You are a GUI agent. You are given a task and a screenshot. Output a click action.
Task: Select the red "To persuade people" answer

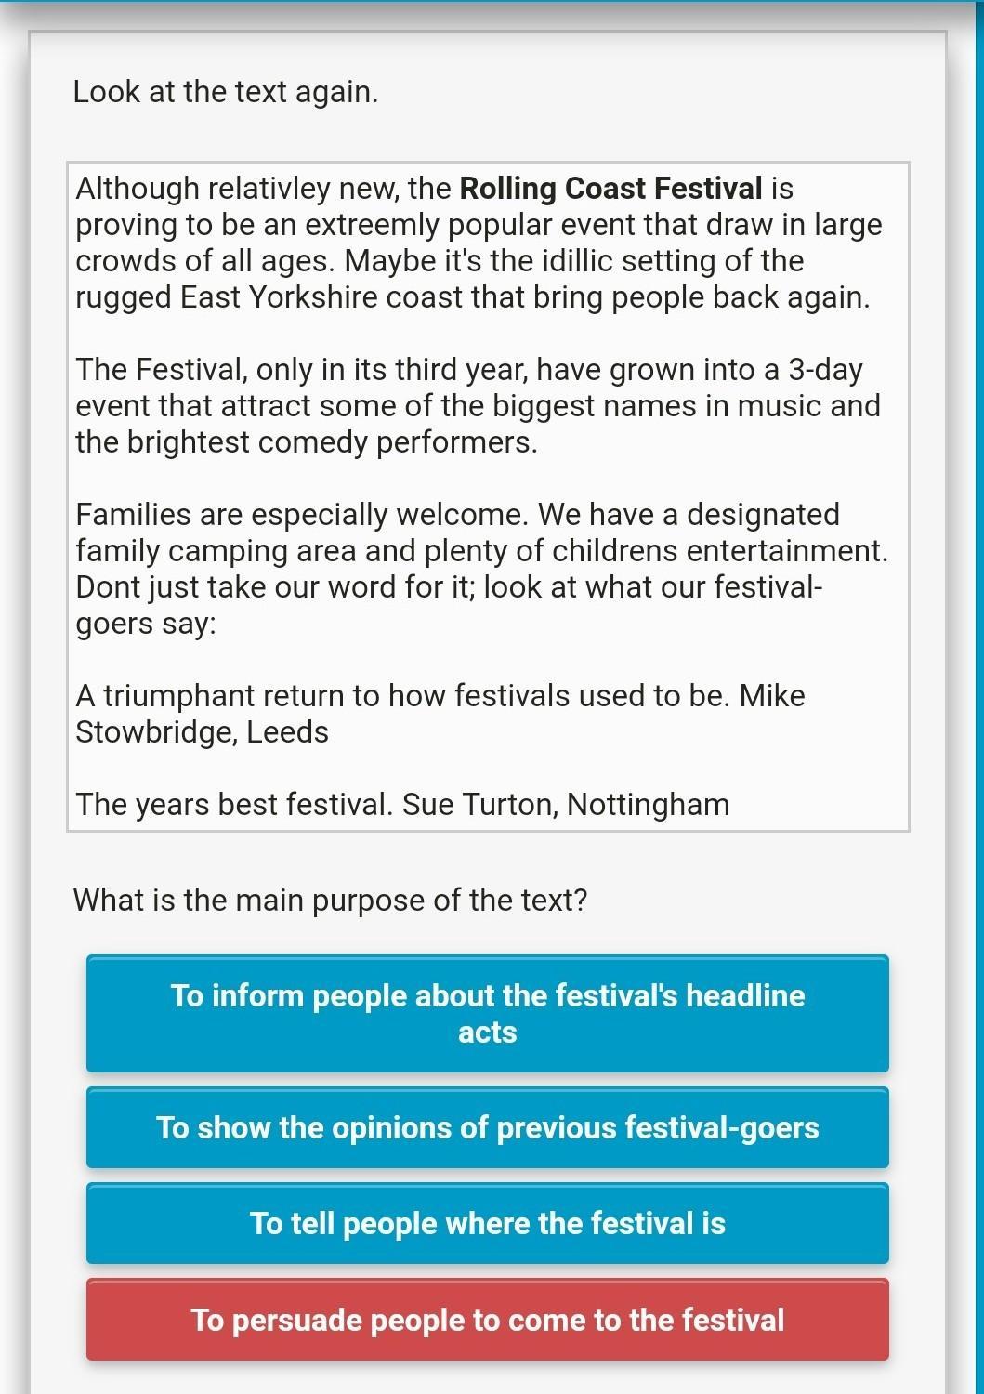point(487,1320)
